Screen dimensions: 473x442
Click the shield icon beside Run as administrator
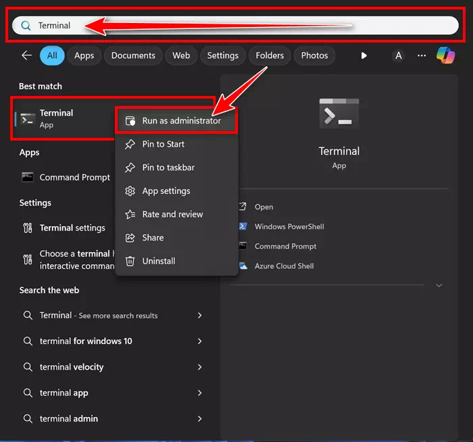pyautogui.click(x=130, y=121)
